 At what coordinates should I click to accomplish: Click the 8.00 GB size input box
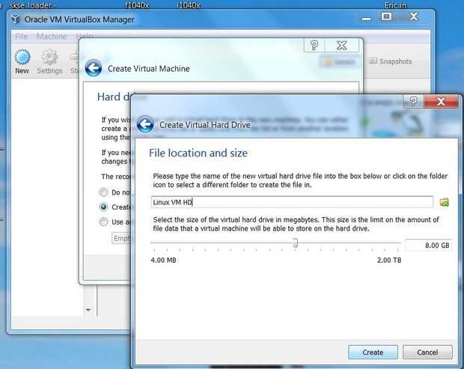[429, 246]
